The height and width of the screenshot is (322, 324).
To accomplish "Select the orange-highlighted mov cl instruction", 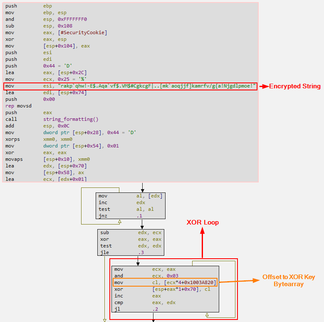I will click(x=165, y=282).
